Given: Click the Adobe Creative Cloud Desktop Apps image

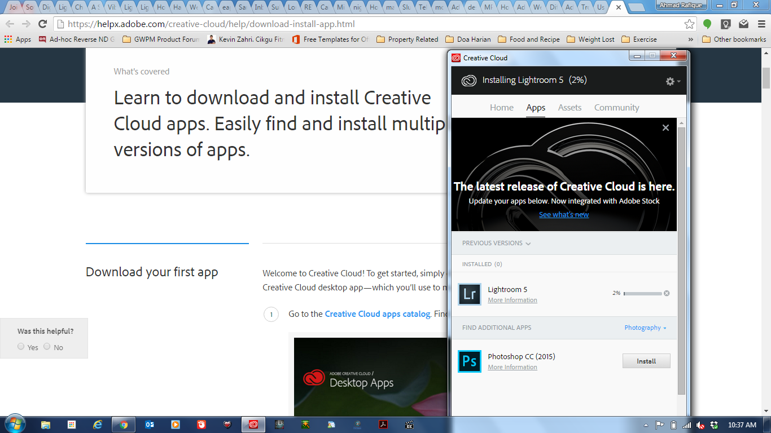Looking at the screenshot, I should (371, 377).
